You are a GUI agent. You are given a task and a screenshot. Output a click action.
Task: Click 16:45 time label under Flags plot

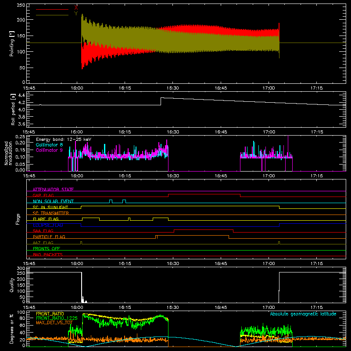click(x=221, y=264)
